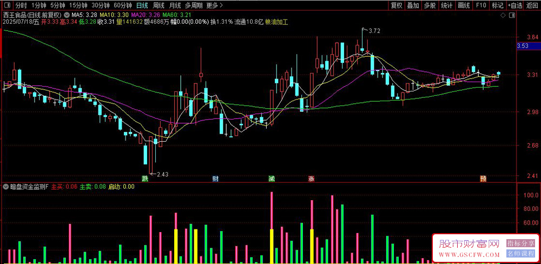Viewport: 541px width, 264px height.
Task: Activate the 画线 drawing tools
Action: coord(464,5)
